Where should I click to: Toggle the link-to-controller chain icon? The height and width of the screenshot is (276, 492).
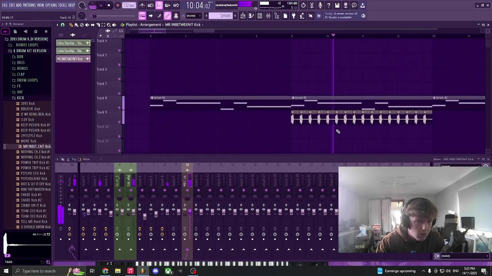168,16
